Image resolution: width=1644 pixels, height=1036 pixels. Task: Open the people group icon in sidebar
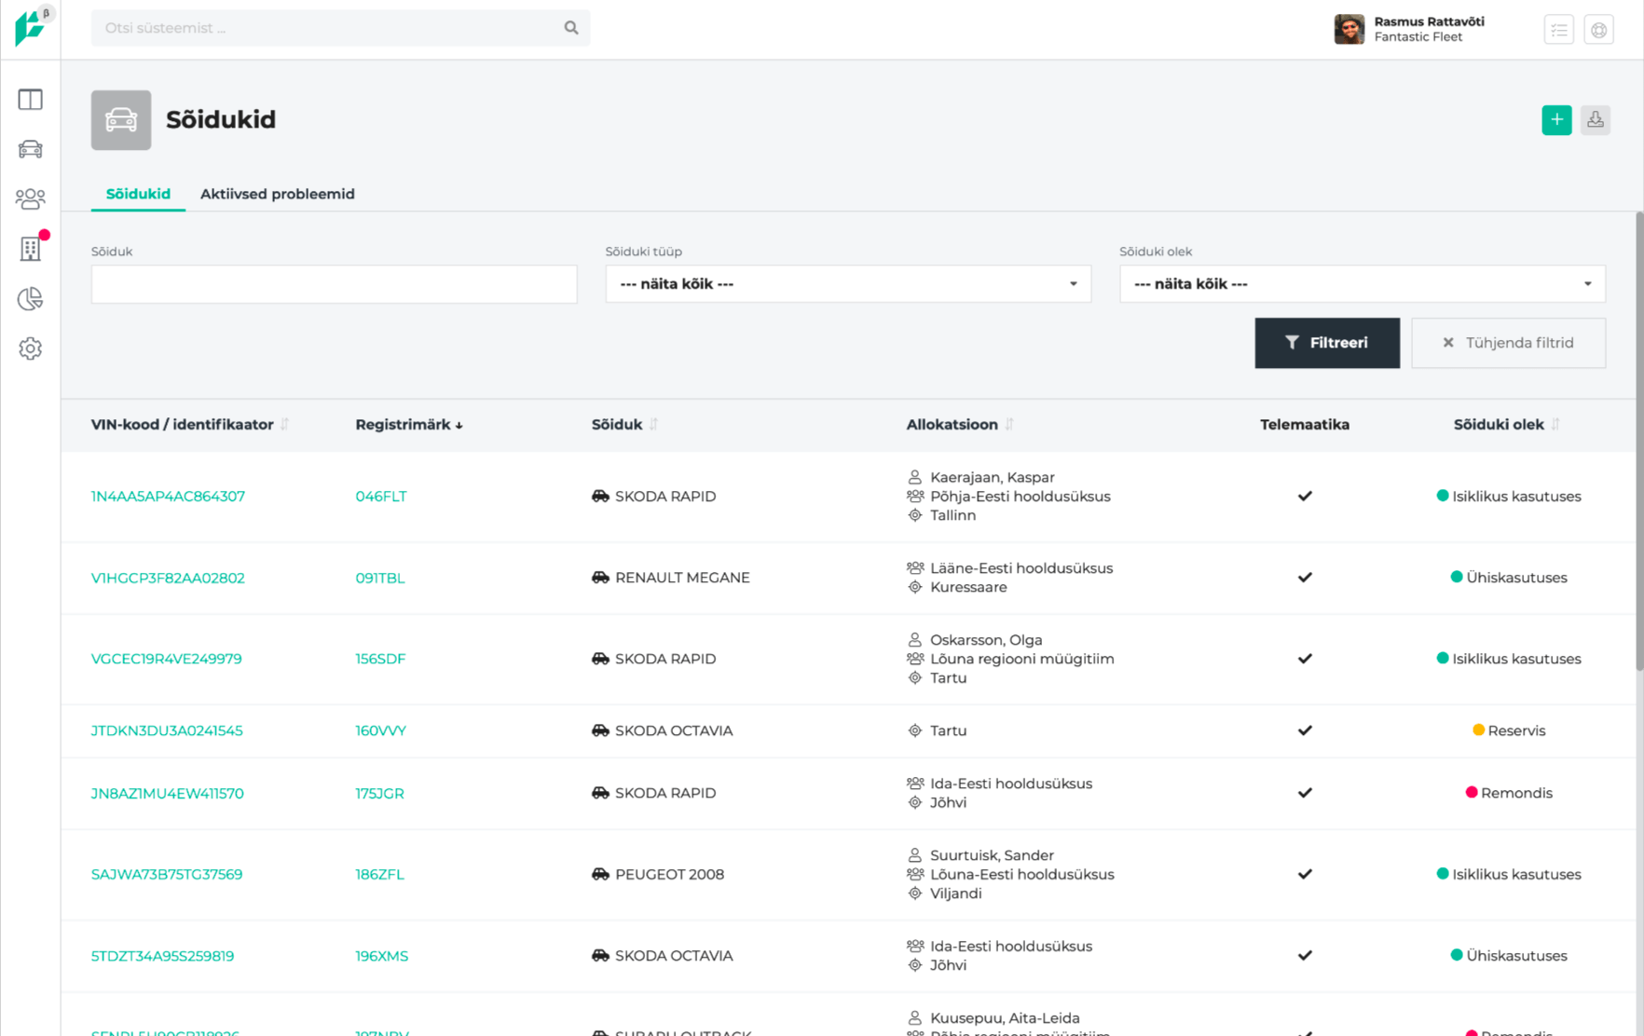[x=30, y=198]
